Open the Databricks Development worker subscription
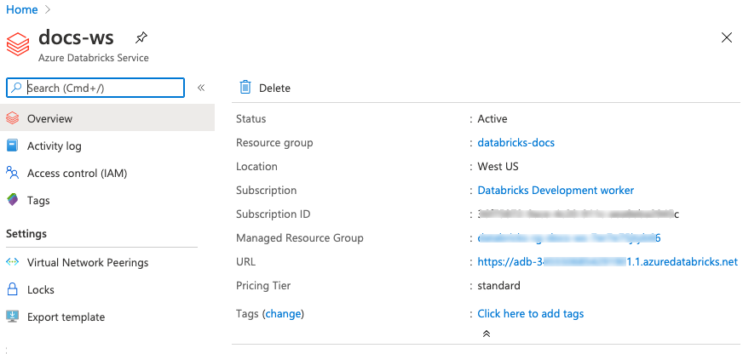Screen dimensions: 743x354 click(556, 190)
